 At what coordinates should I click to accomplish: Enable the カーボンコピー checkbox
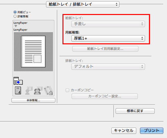pyautogui.click(x=67, y=90)
